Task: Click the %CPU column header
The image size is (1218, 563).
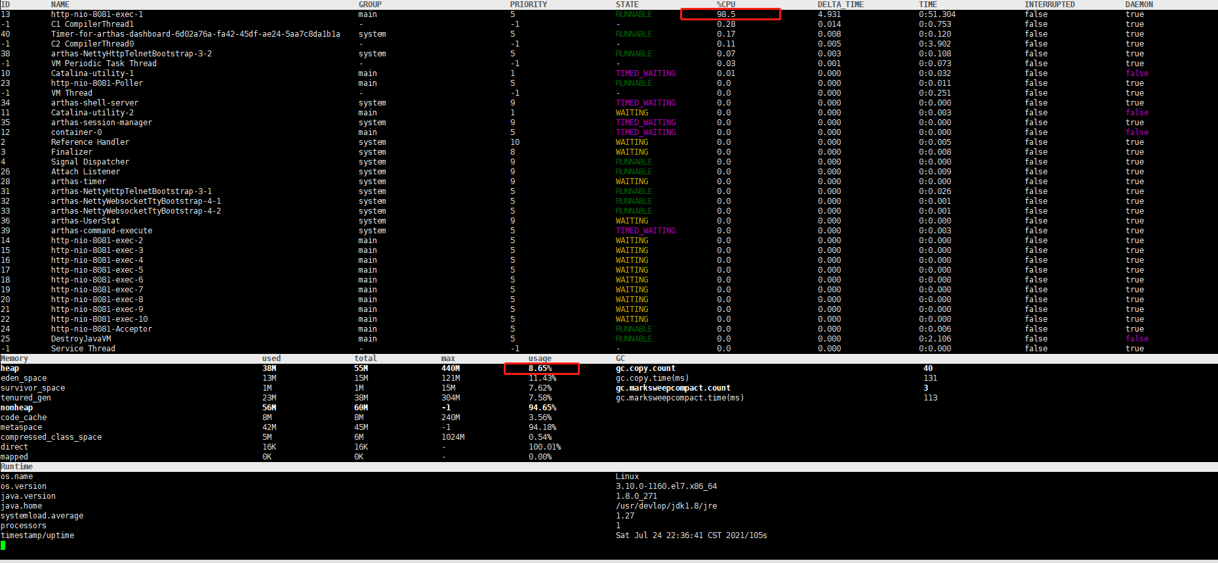Action: coord(726,5)
